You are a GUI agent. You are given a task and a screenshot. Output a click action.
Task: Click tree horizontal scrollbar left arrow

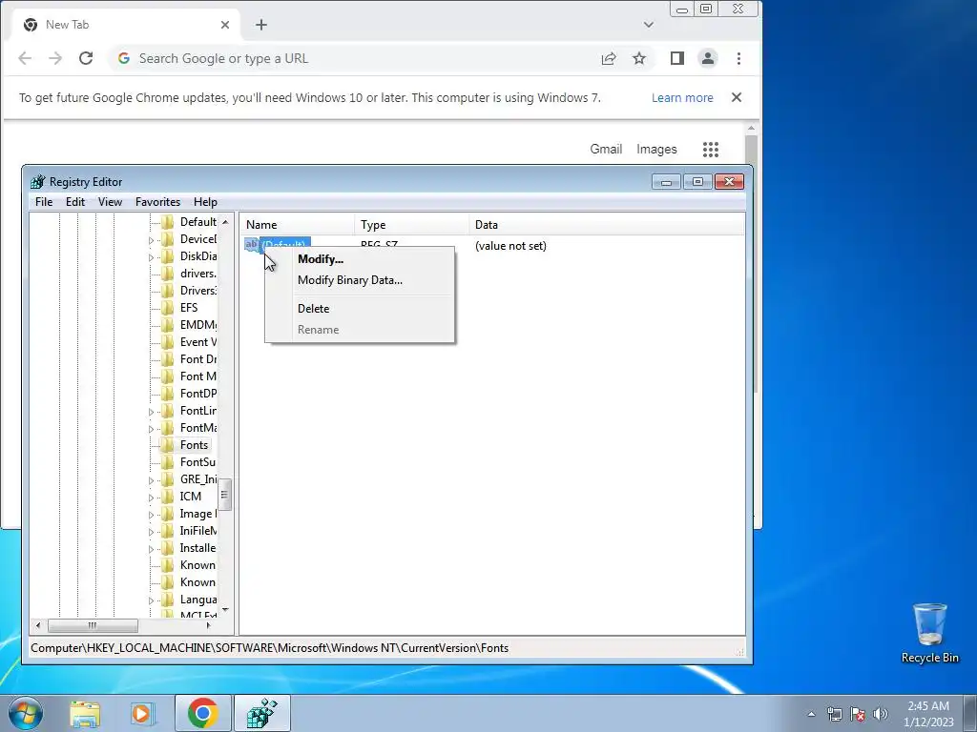tap(38, 625)
